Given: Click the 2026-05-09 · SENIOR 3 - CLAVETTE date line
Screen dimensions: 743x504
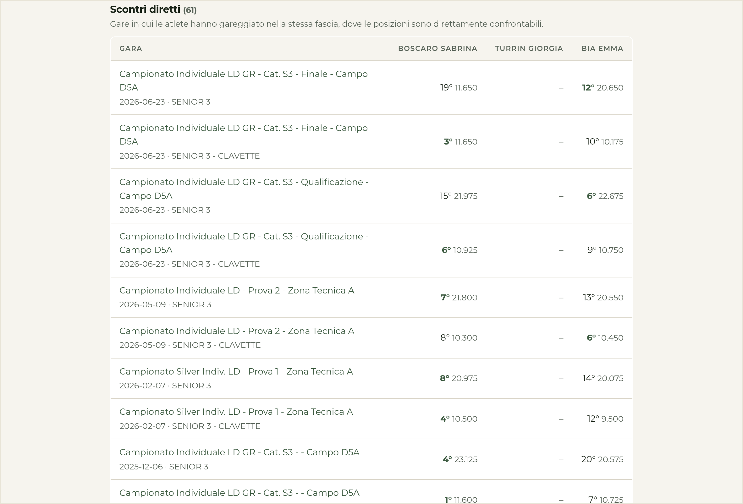Looking at the screenshot, I should pyautogui.click(x=190, y=345).
